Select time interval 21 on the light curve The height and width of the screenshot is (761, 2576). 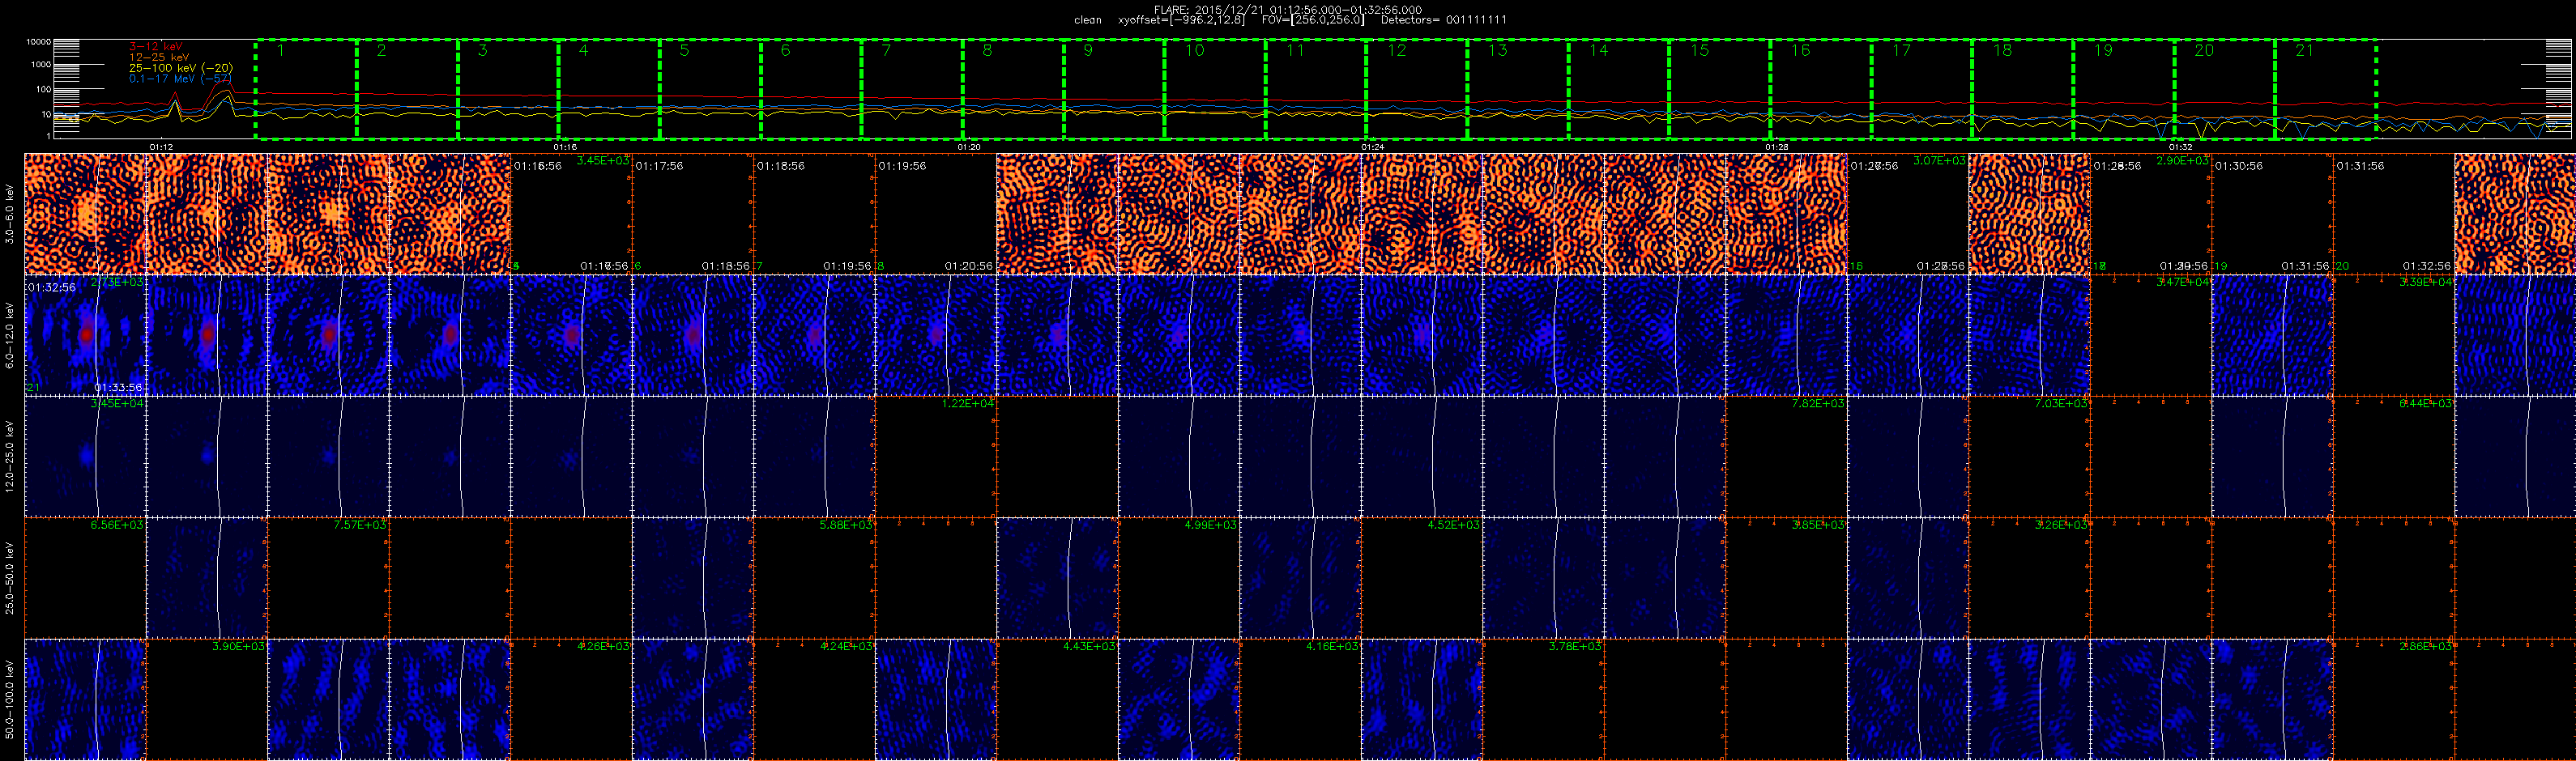click(2326, 90)
